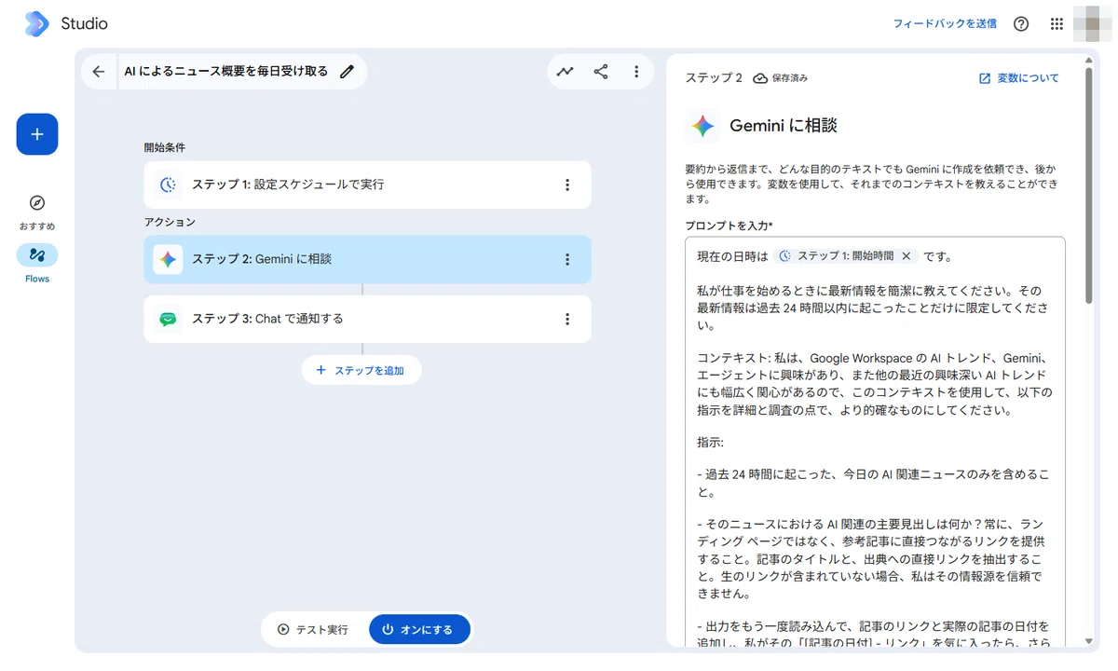Click ステップを追加 button
The width and height of the screenshot is (1118, 671).
pyautogui.click(x=361, y=370)
